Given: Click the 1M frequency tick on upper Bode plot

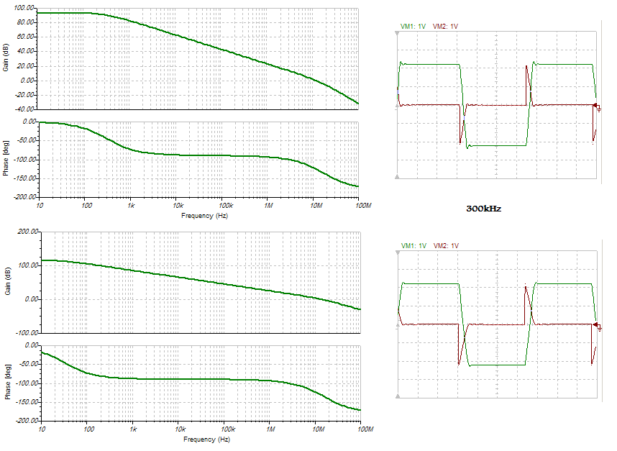Looking at the screenshot, I should click(268, 206).
